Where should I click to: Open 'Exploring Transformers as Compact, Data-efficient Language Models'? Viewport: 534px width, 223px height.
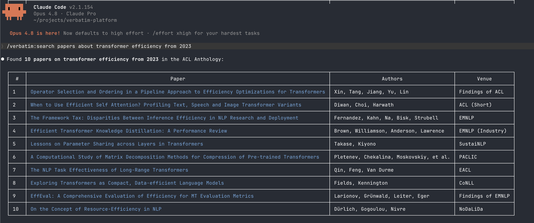click(x=127, y=183)
